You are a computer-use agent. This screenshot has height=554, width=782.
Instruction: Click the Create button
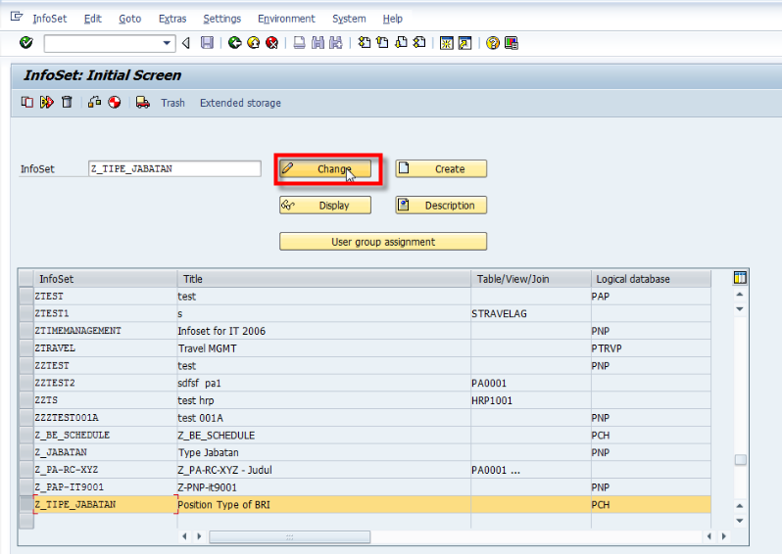[x=441, y=169]
